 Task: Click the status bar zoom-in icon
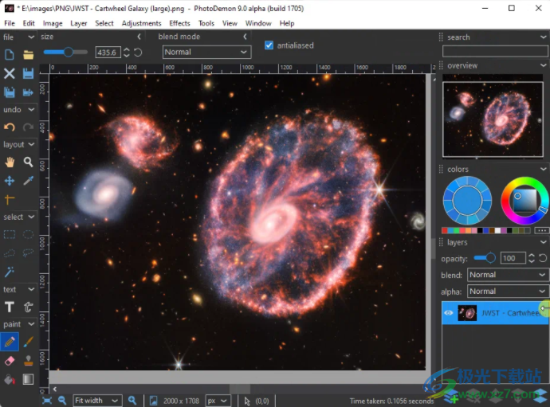[x=132, y=401]
